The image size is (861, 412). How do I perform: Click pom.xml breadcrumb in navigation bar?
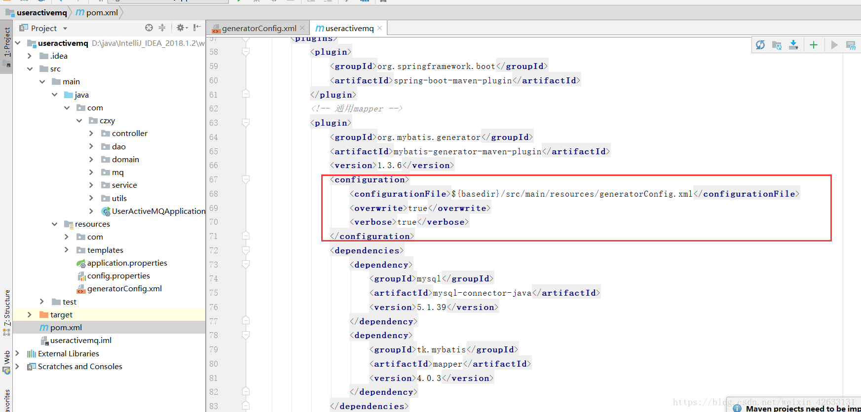(x=97, y=12)
